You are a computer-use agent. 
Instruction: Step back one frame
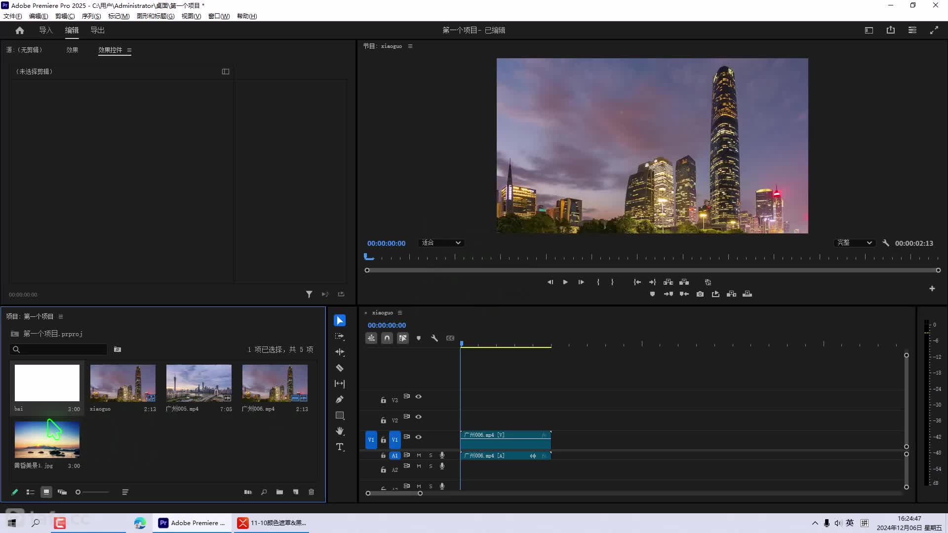point(550,282)
